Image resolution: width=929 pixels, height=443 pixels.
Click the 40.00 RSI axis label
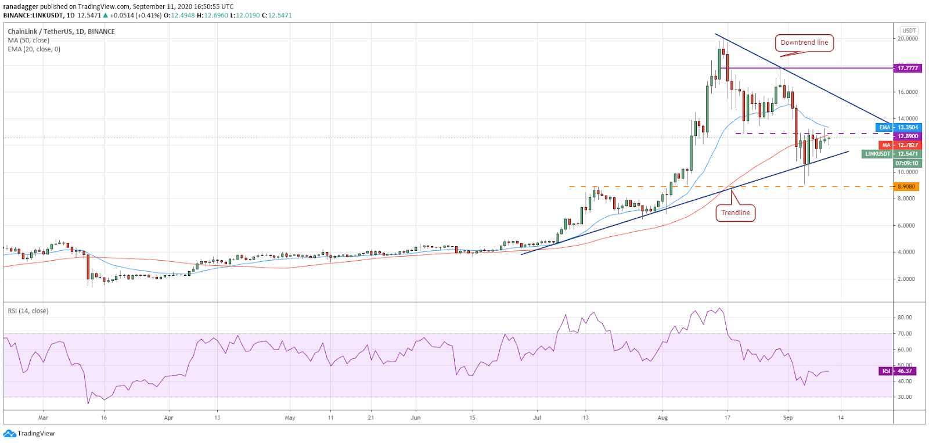coord(905,381)
